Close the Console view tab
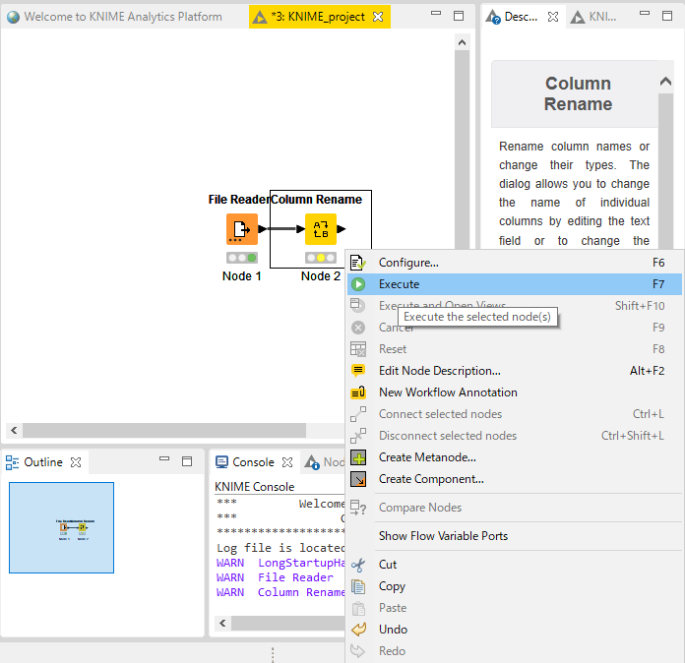 (x=287, y=462)
